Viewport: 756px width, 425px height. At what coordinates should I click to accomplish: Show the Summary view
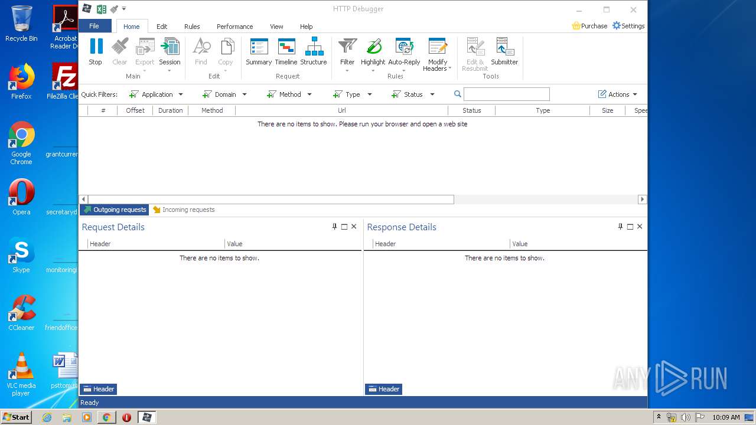coord(259,51)
